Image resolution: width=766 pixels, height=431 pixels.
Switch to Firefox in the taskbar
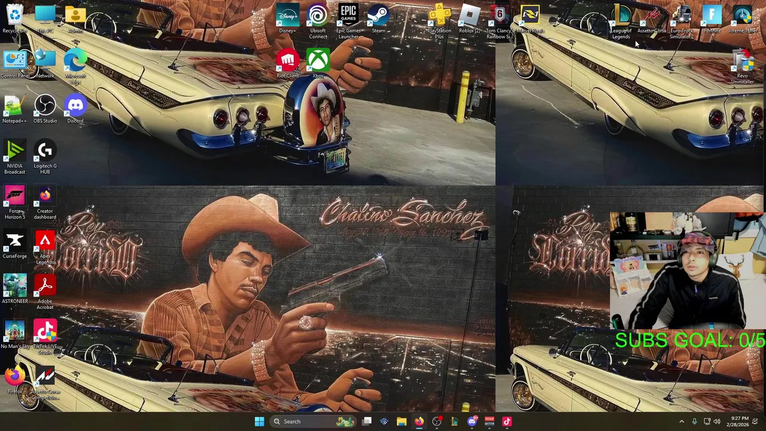(x=419, y=421)
